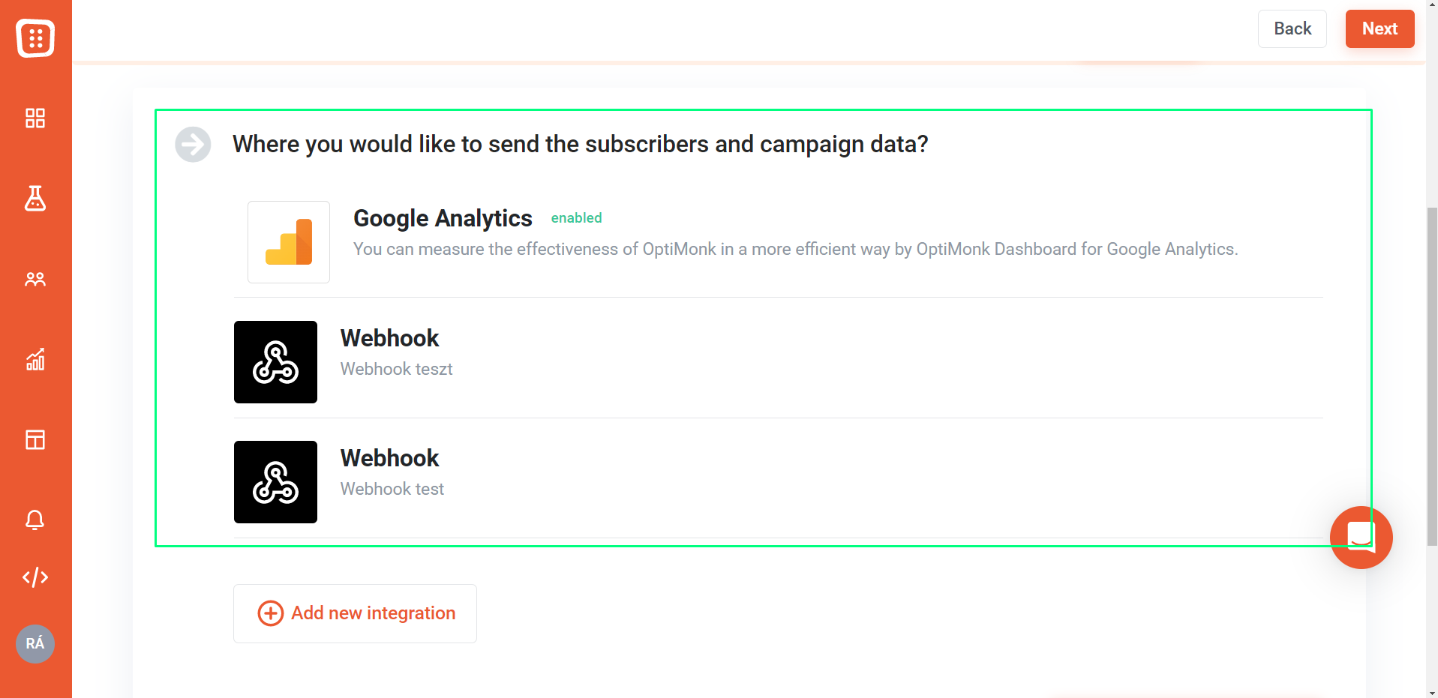1438x698 pixels.
Task: Open the chat support bubble
Action: pos(1361,538)
